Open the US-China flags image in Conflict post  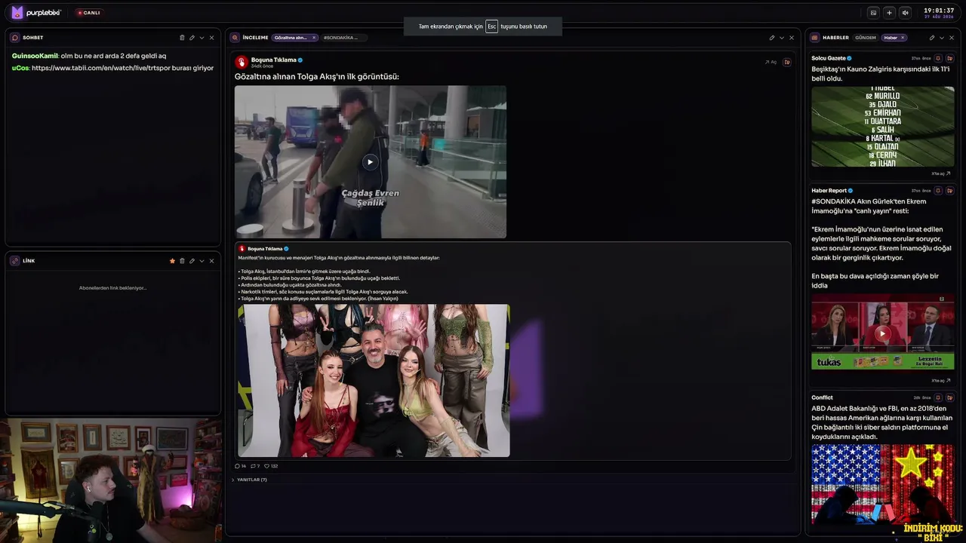pyautogui.click(x=883, y=484)
